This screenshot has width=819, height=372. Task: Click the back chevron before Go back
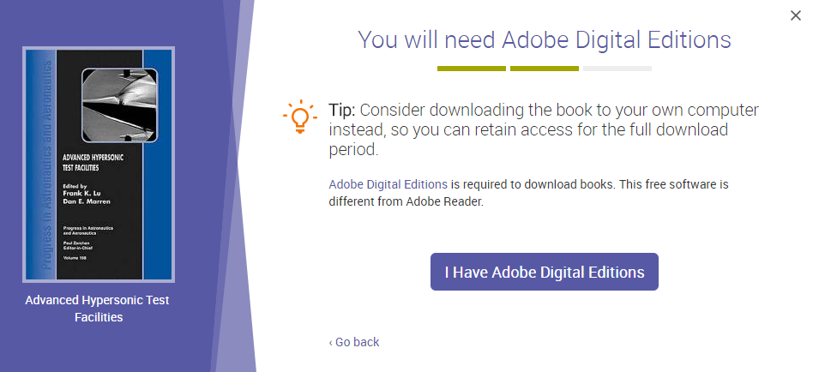pyautogui.click(x=331, y=343)
